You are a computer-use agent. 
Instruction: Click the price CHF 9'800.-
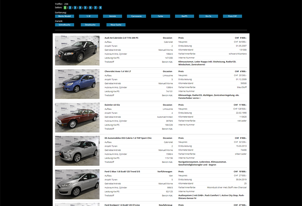coord(240,38)
